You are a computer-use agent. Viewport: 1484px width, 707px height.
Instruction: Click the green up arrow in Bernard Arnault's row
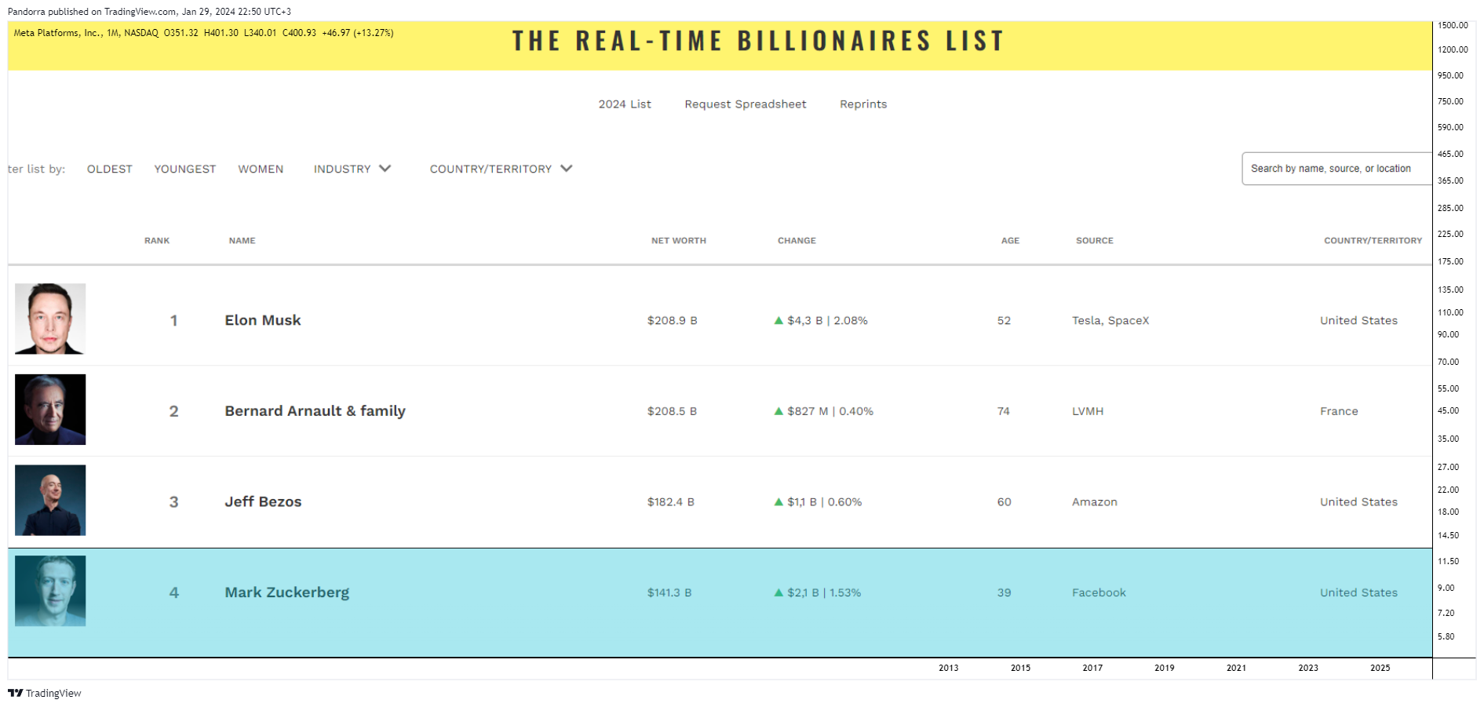pyautogui.click(x=778, y=411)
